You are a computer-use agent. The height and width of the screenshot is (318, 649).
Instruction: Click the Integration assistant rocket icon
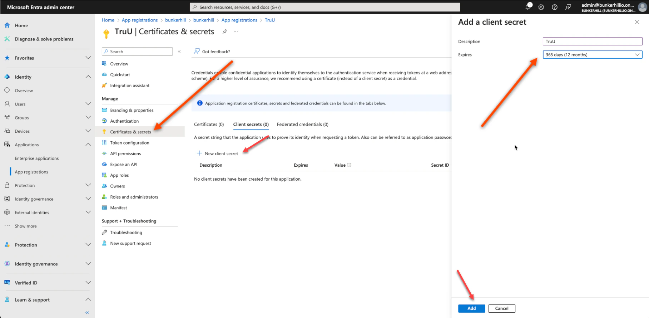pos(104,85)
